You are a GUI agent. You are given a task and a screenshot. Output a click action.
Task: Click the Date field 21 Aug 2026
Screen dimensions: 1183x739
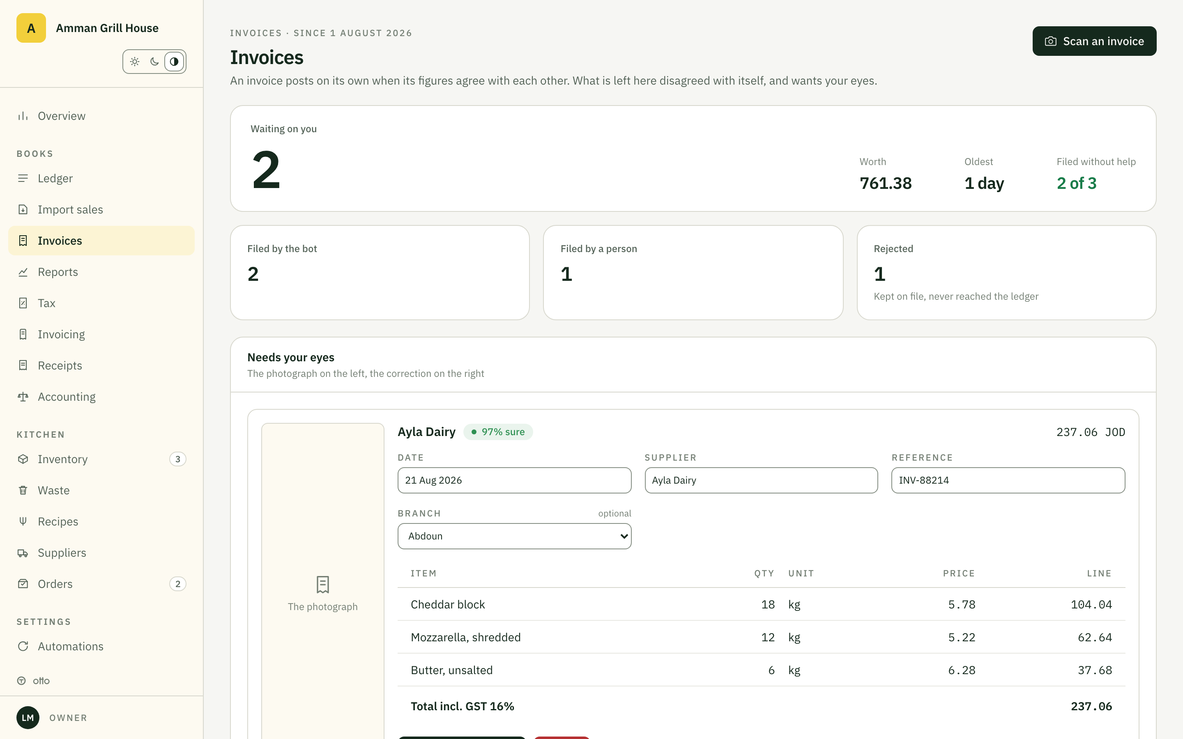pyautogui.click(x=514, y=480)
